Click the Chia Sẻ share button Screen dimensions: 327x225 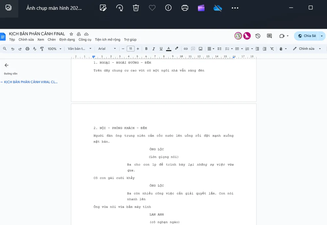coord(307,36)
